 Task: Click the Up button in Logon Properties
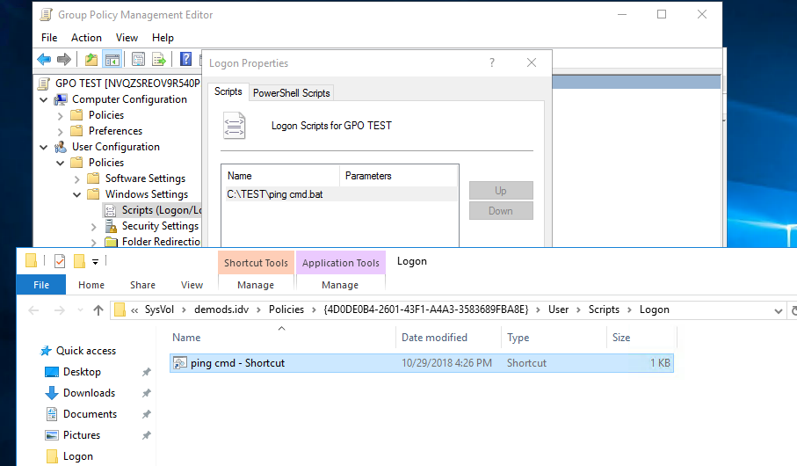(x=501, y=190)
